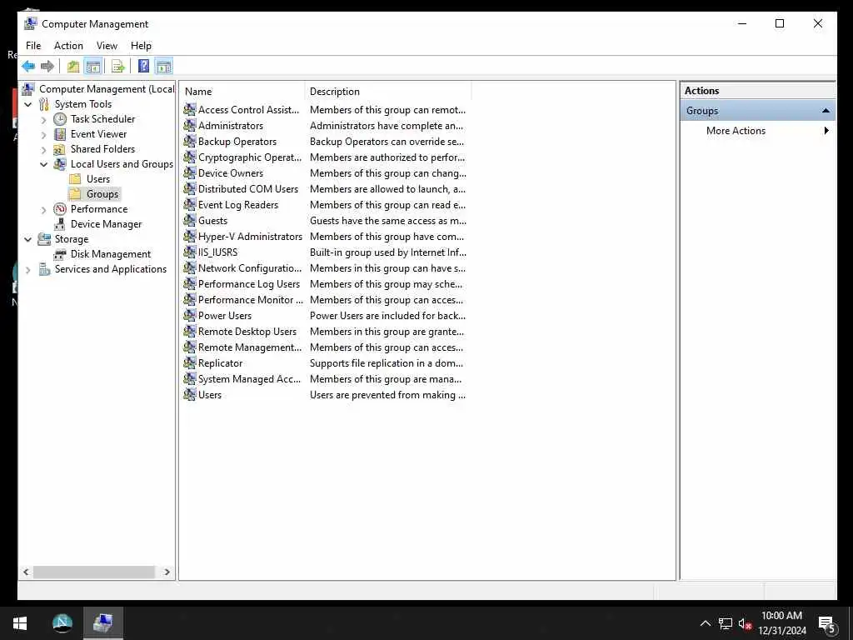Screen dimensions: 853x640
Task: Click the Back arrow toolbar icon
Action: coord(28,67)
